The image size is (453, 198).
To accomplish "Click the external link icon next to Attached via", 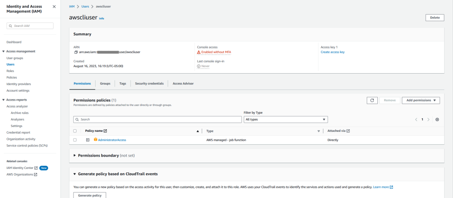I will 348,131.
